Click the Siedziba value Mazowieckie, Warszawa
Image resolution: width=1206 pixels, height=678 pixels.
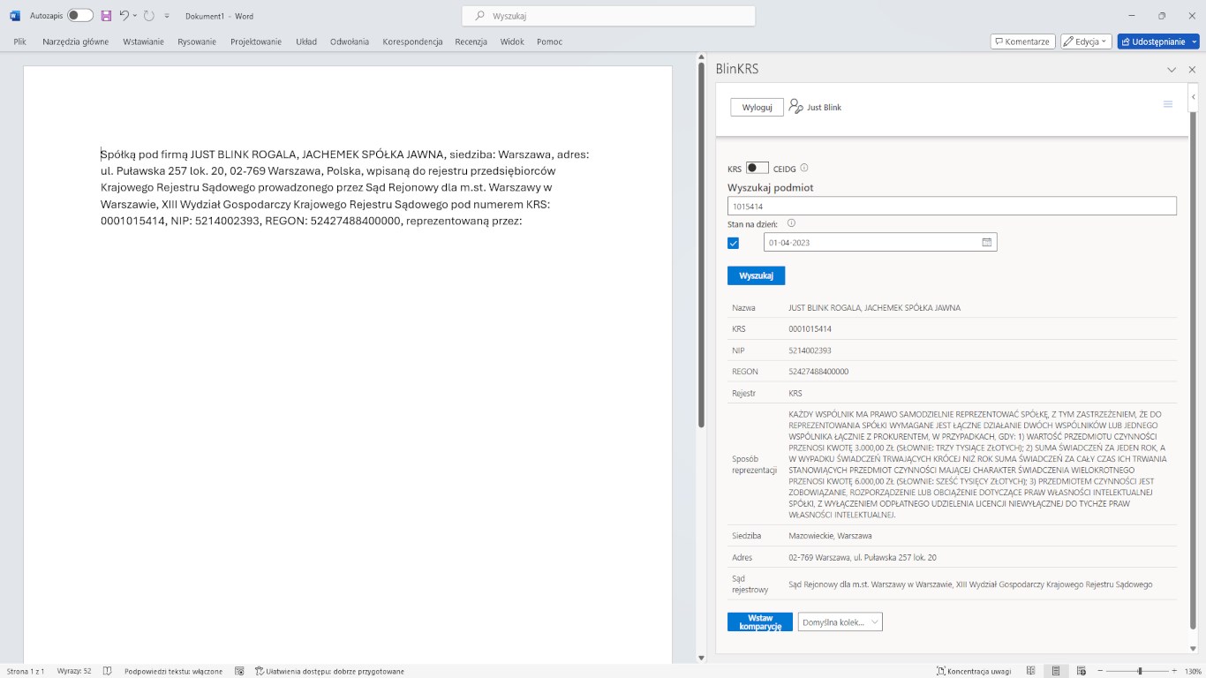pyautogui.click(x=830, y=536)
